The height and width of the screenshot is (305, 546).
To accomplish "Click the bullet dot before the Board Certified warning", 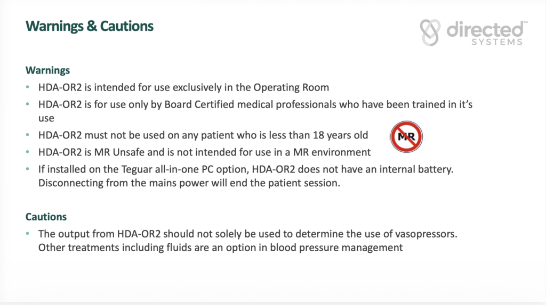I will tap(28, 105).
